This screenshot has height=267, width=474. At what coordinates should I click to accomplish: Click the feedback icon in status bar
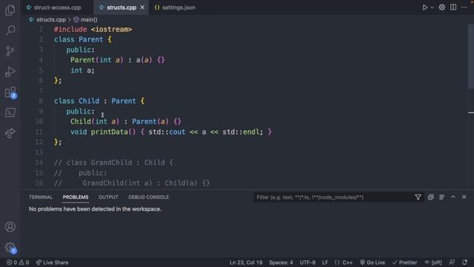[x=452, y=263]
